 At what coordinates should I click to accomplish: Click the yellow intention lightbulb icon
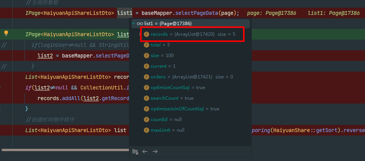tap(6, 33)
